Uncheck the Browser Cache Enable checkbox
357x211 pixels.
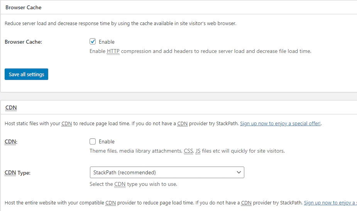point(93,41)
